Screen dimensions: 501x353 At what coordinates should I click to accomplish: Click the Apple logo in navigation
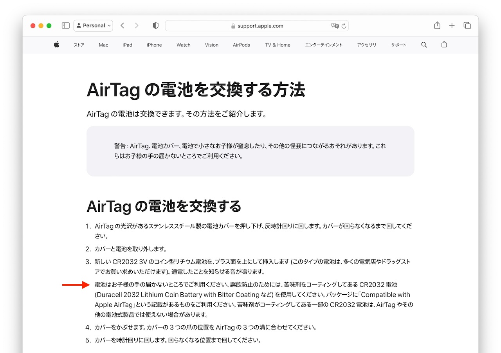(x=57, y=45)
